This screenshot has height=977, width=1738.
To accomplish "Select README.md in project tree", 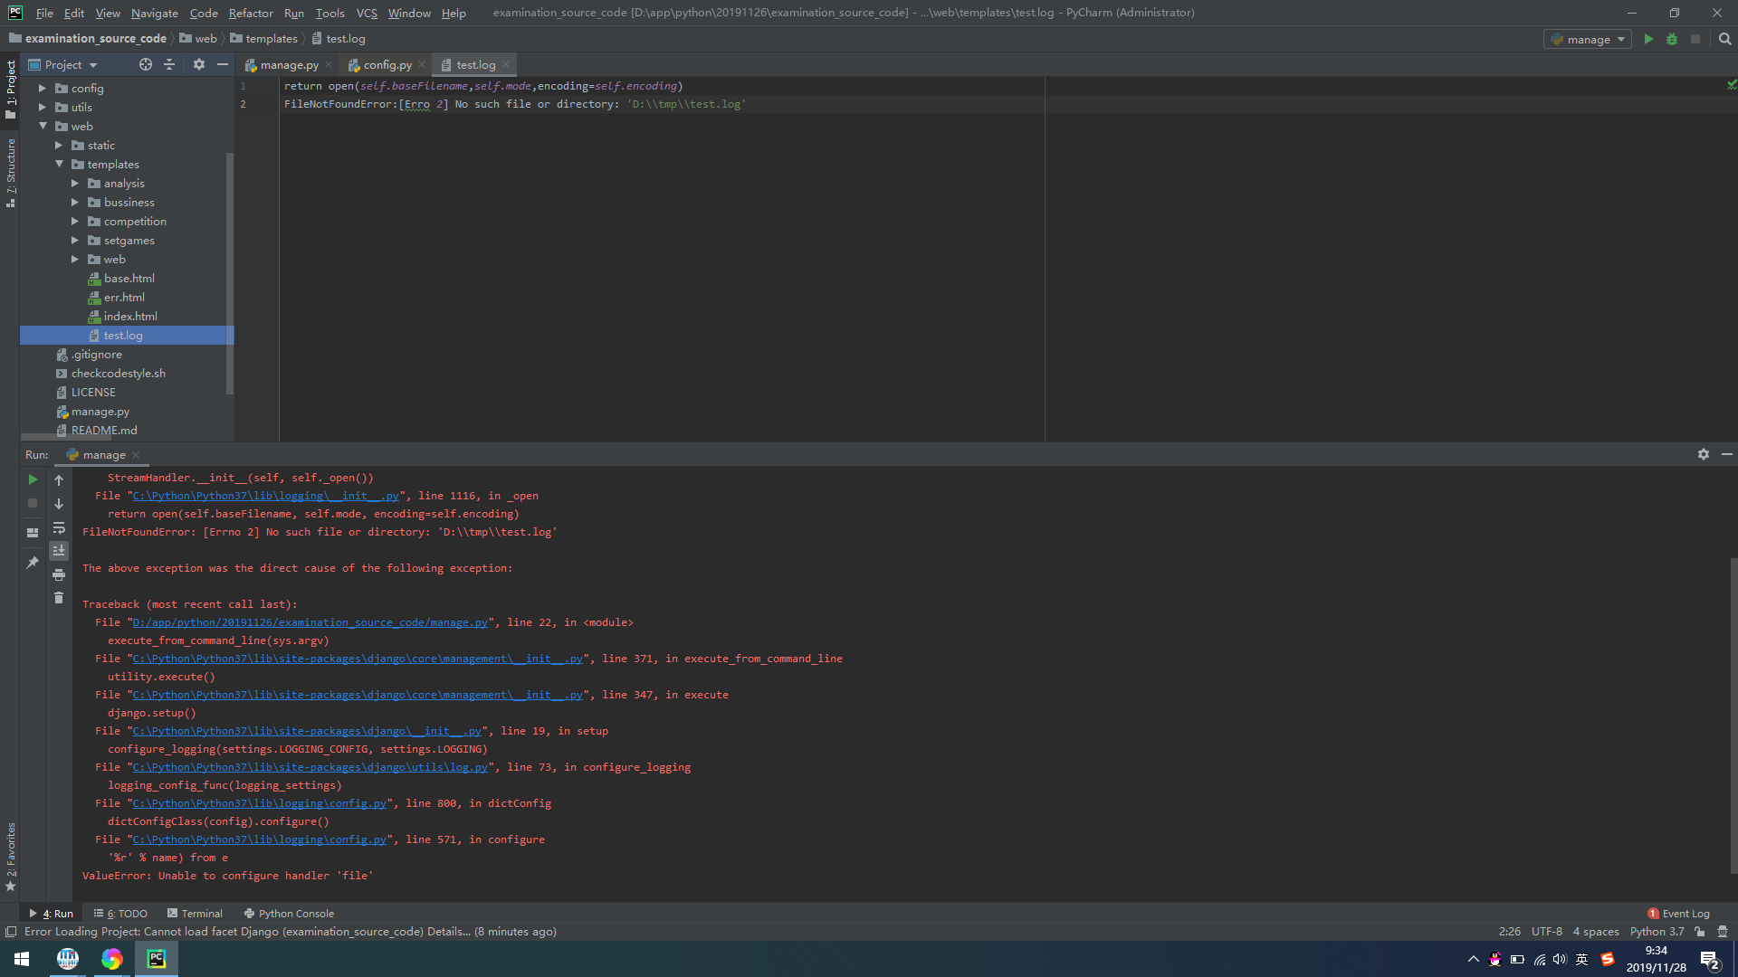I will coord(104,430).
